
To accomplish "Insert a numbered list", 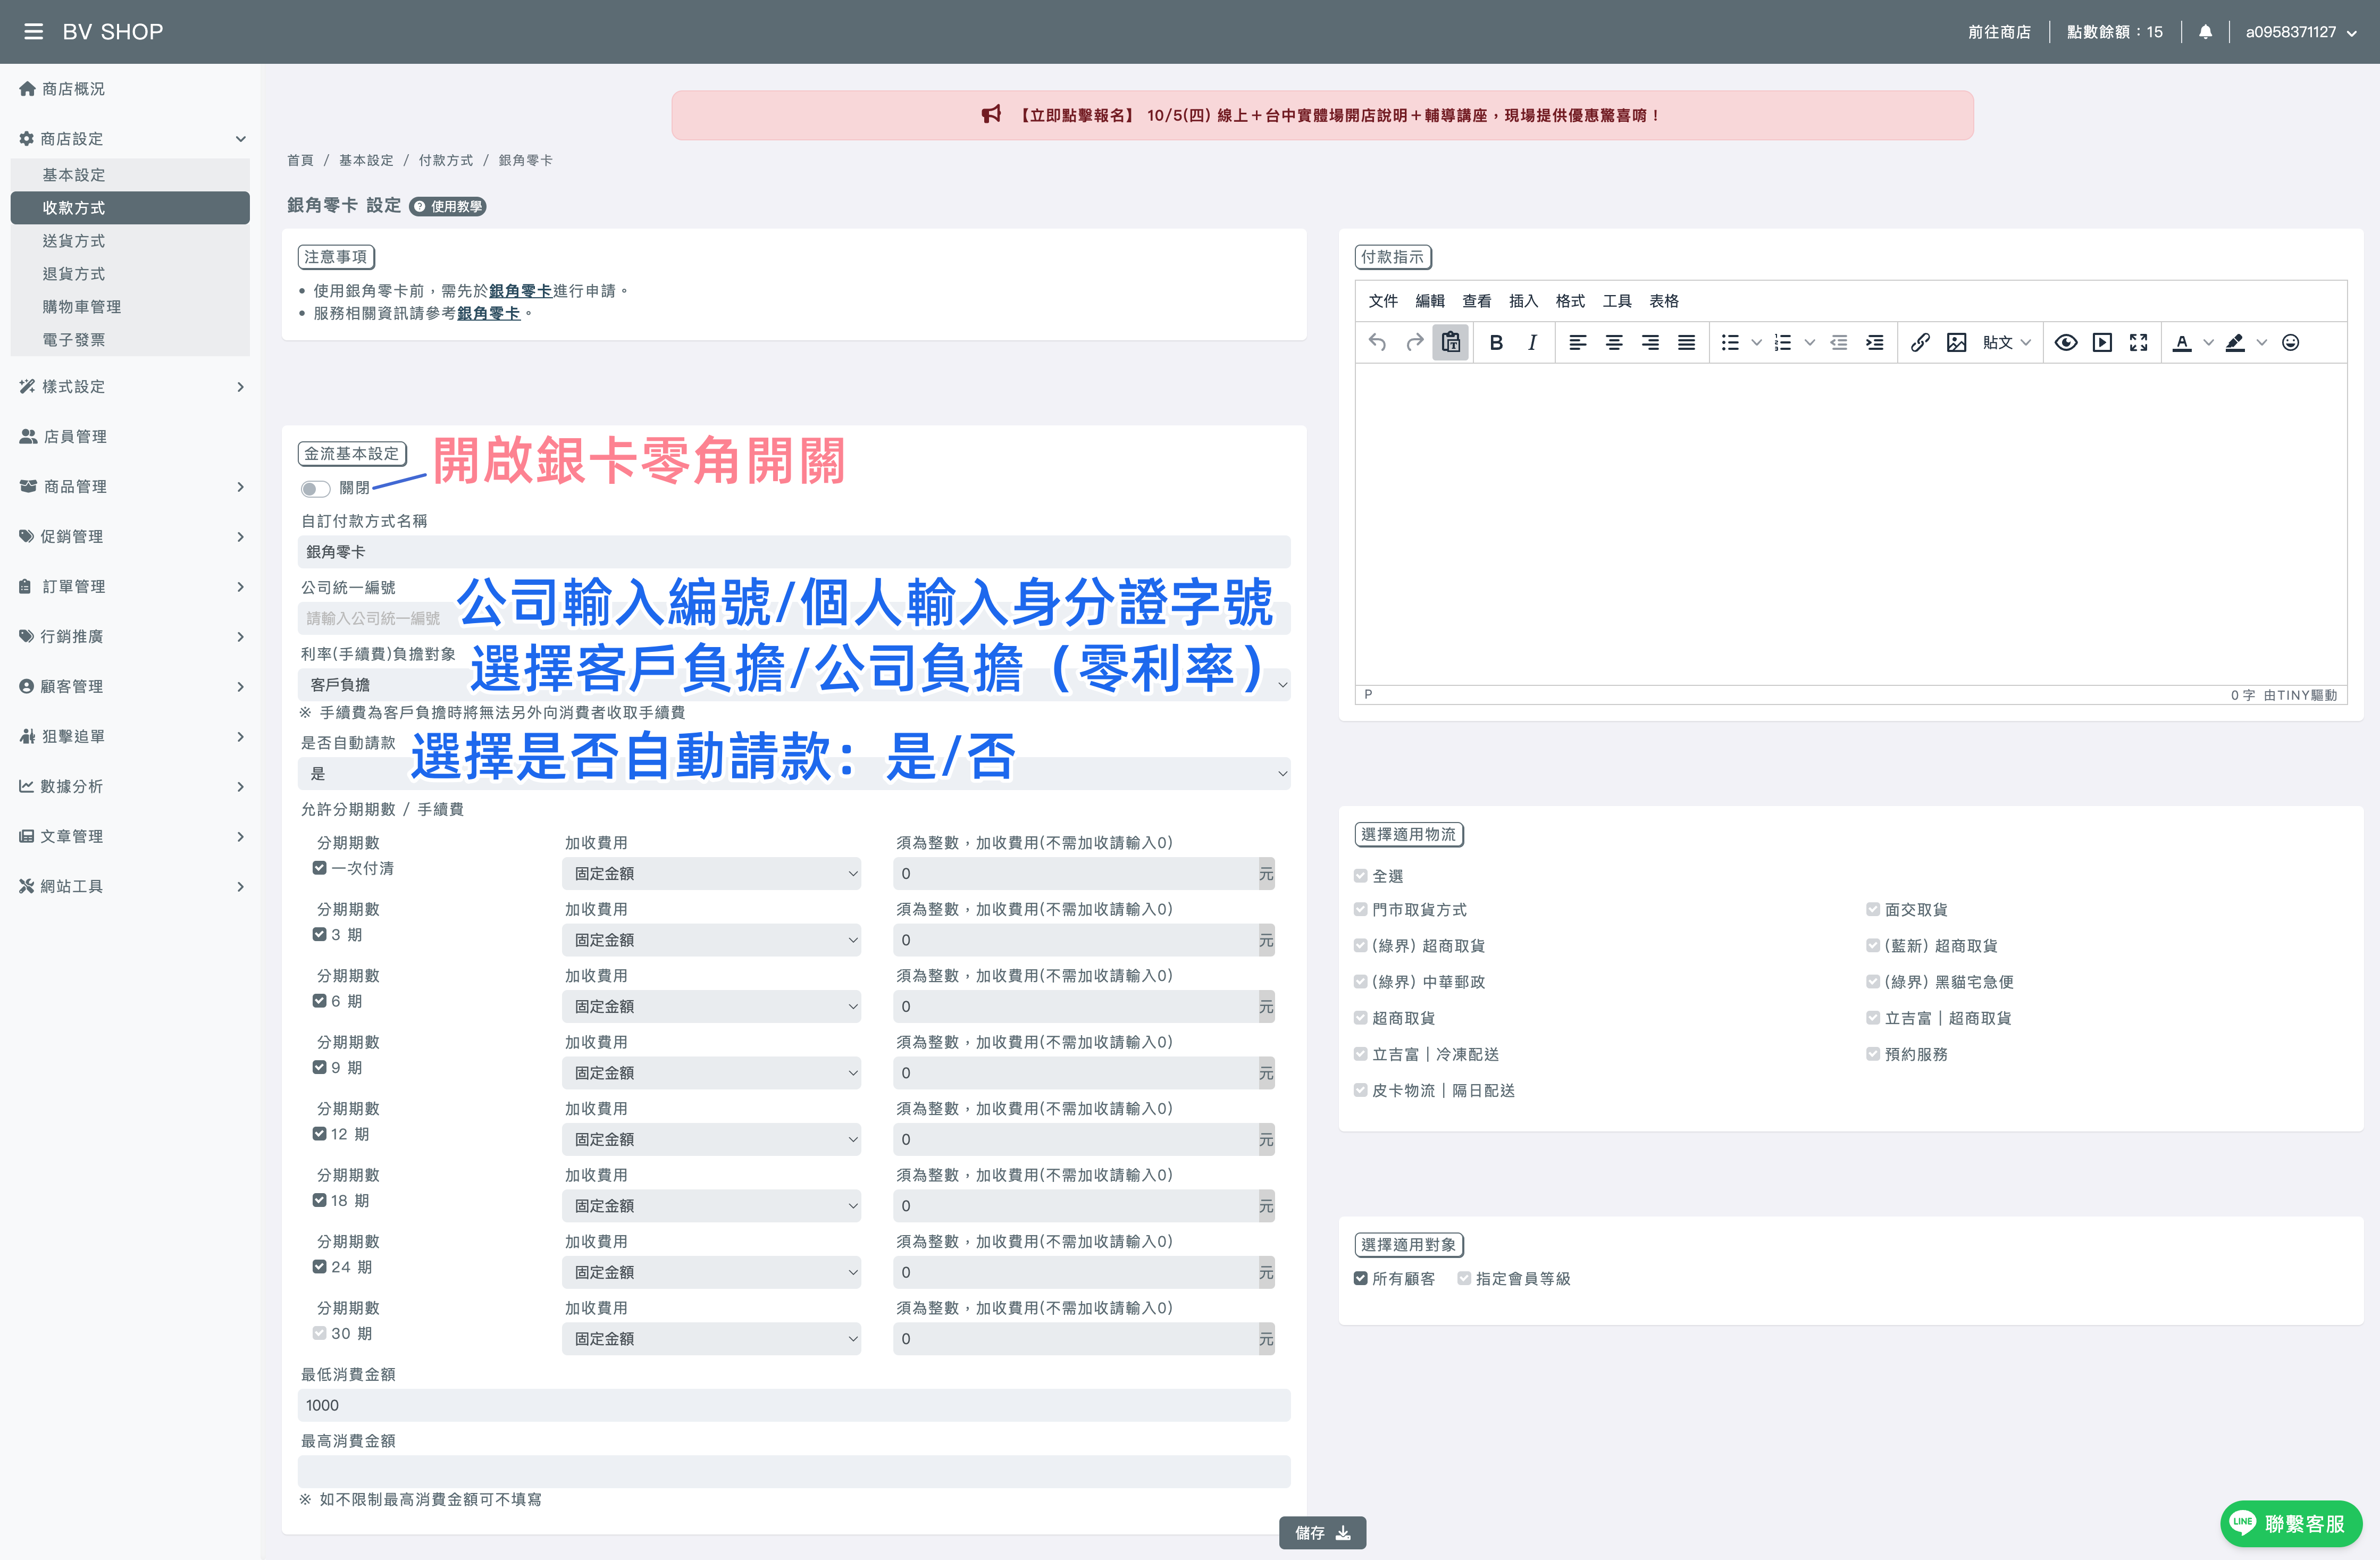I will click(x=1783, y=343).
